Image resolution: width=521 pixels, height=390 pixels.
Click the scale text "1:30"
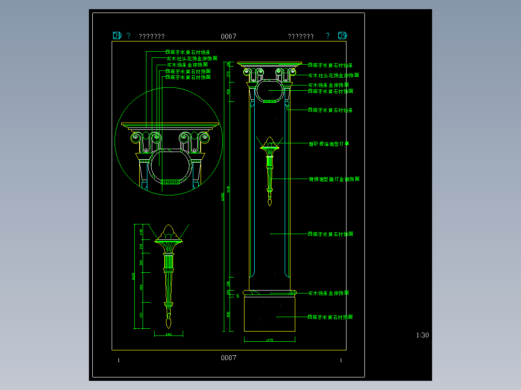422,335
